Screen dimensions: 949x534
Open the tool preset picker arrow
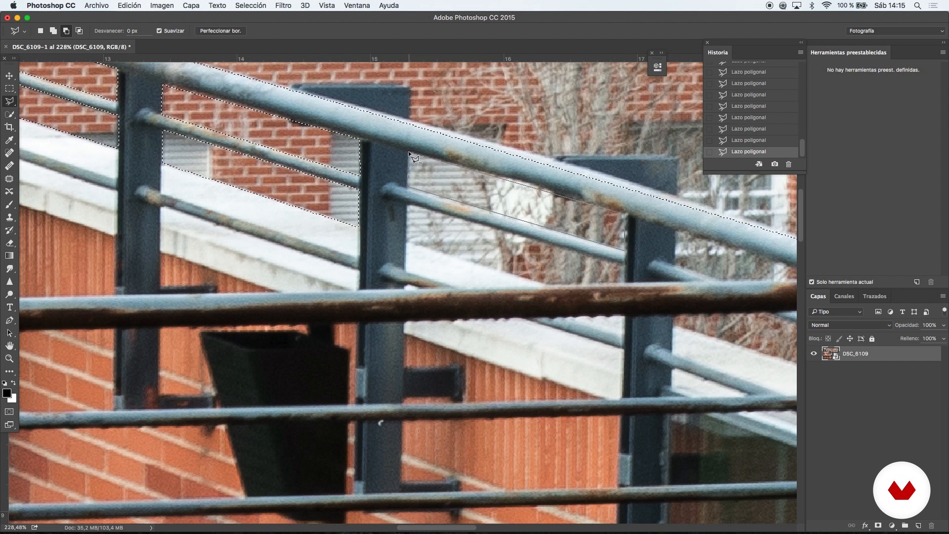click(x=24, y=31)
